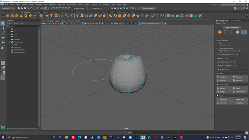
Task: Collapse the Mesh section in Modeling Toolkit
Action: click(x=217, y=73)
